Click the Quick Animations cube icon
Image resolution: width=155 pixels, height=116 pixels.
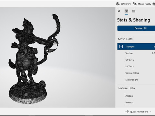pyautogui.click(x=127, y=111)
